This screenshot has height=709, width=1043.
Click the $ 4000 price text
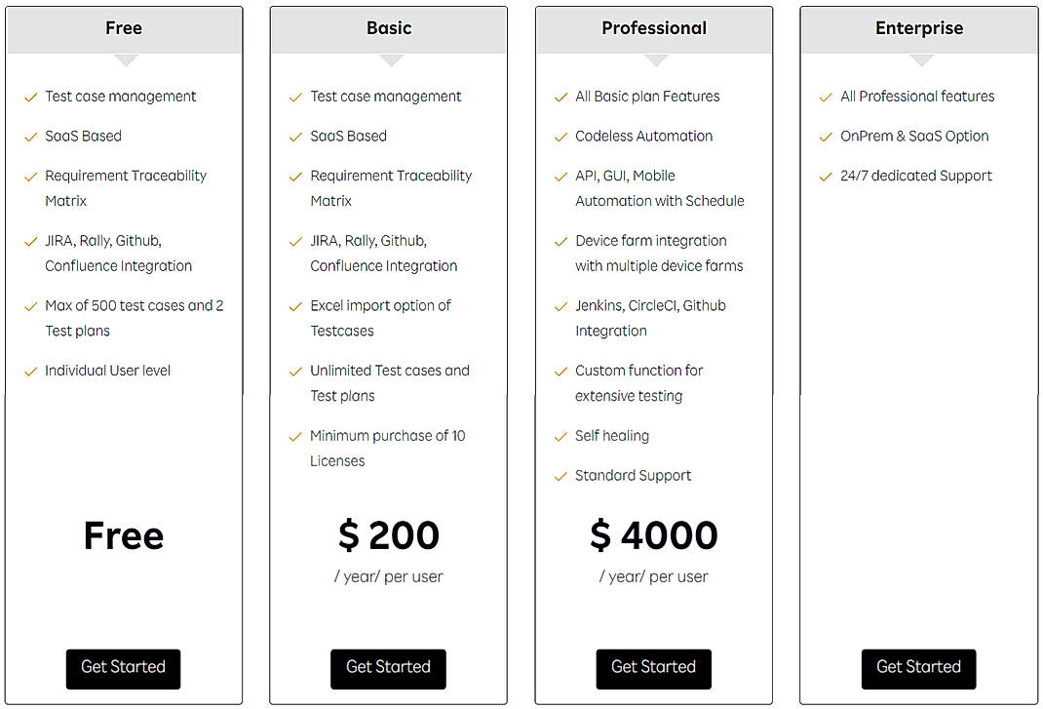click(654, 534)
